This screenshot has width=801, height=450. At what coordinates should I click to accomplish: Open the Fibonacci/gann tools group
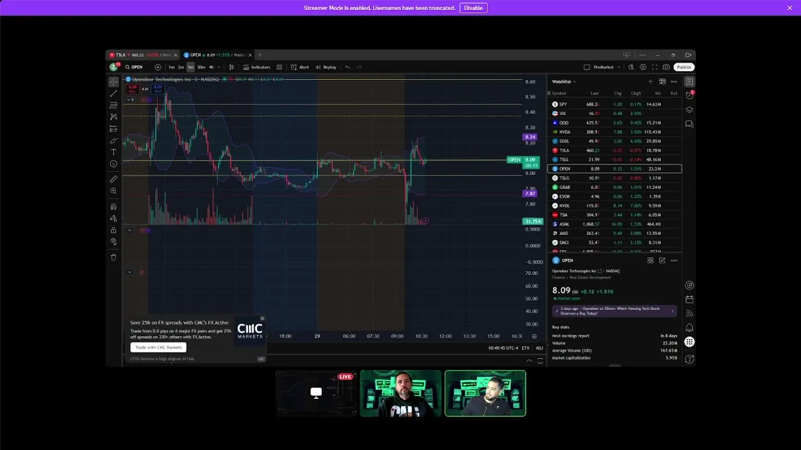click(113, 105)
